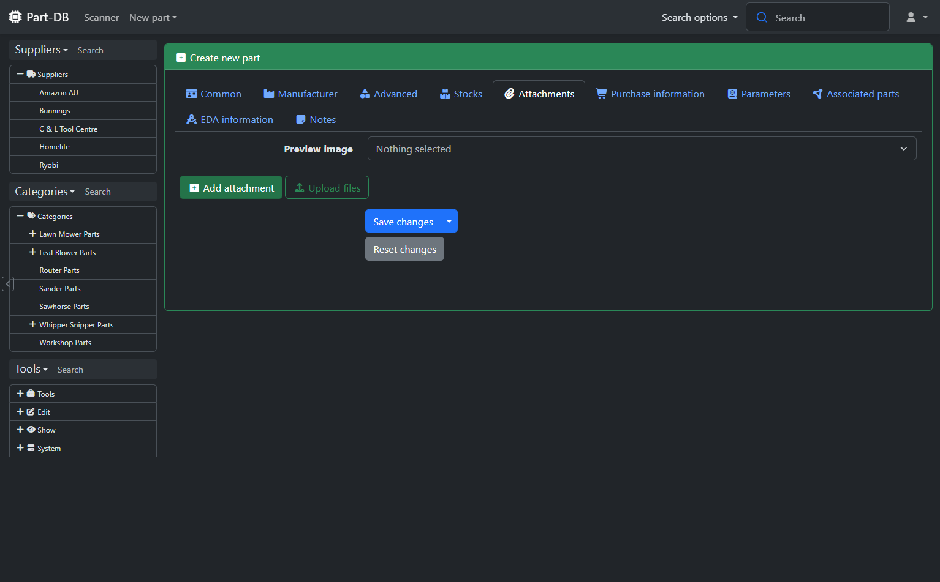
Task: Click the System server icon in the tree
Action: (x=31, y=448)
